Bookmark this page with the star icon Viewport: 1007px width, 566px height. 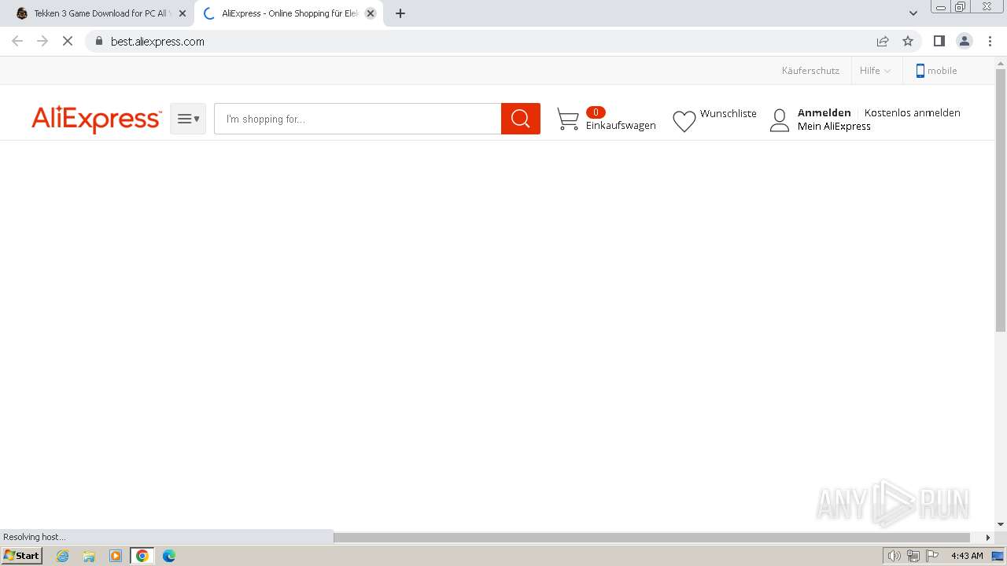[x=908, y=41]
